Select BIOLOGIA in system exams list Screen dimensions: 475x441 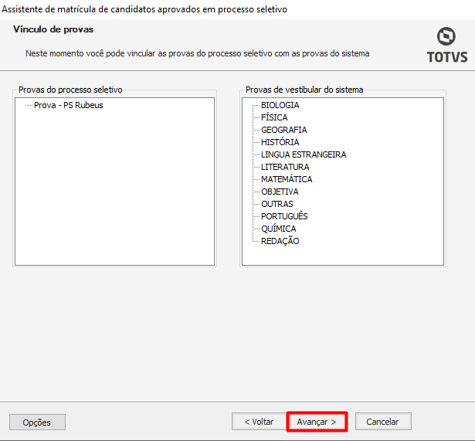280,105
